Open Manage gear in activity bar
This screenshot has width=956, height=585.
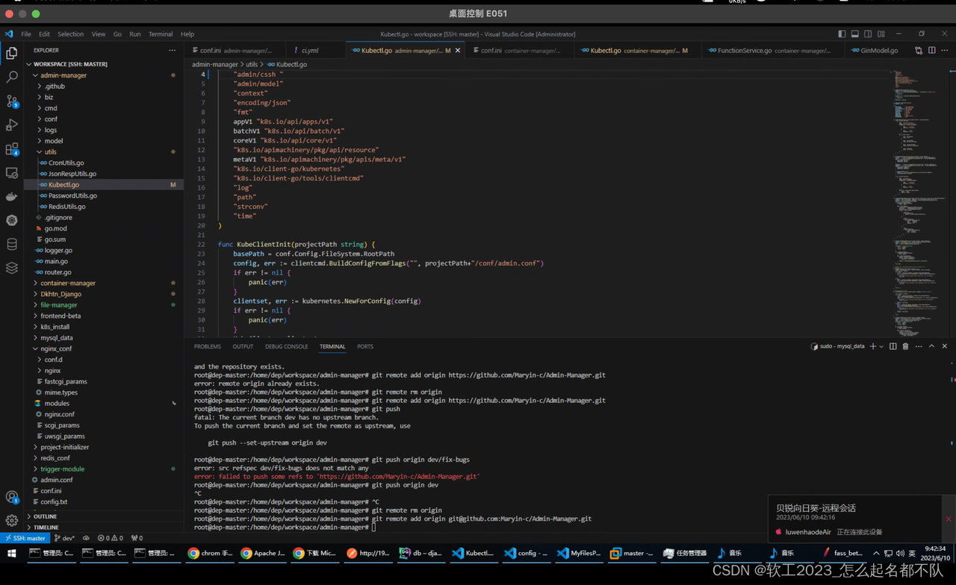(11, 521)
